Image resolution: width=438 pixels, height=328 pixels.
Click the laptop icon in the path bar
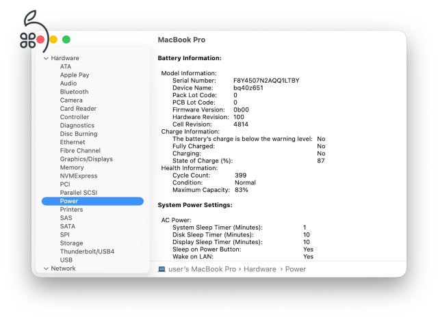point(162,269)
